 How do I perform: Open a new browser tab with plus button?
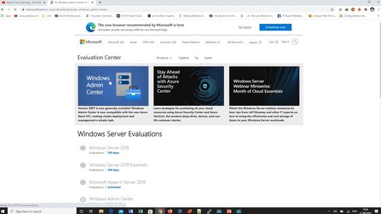(100, 2)
